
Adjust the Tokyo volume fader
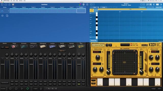[x=12, y=64]
